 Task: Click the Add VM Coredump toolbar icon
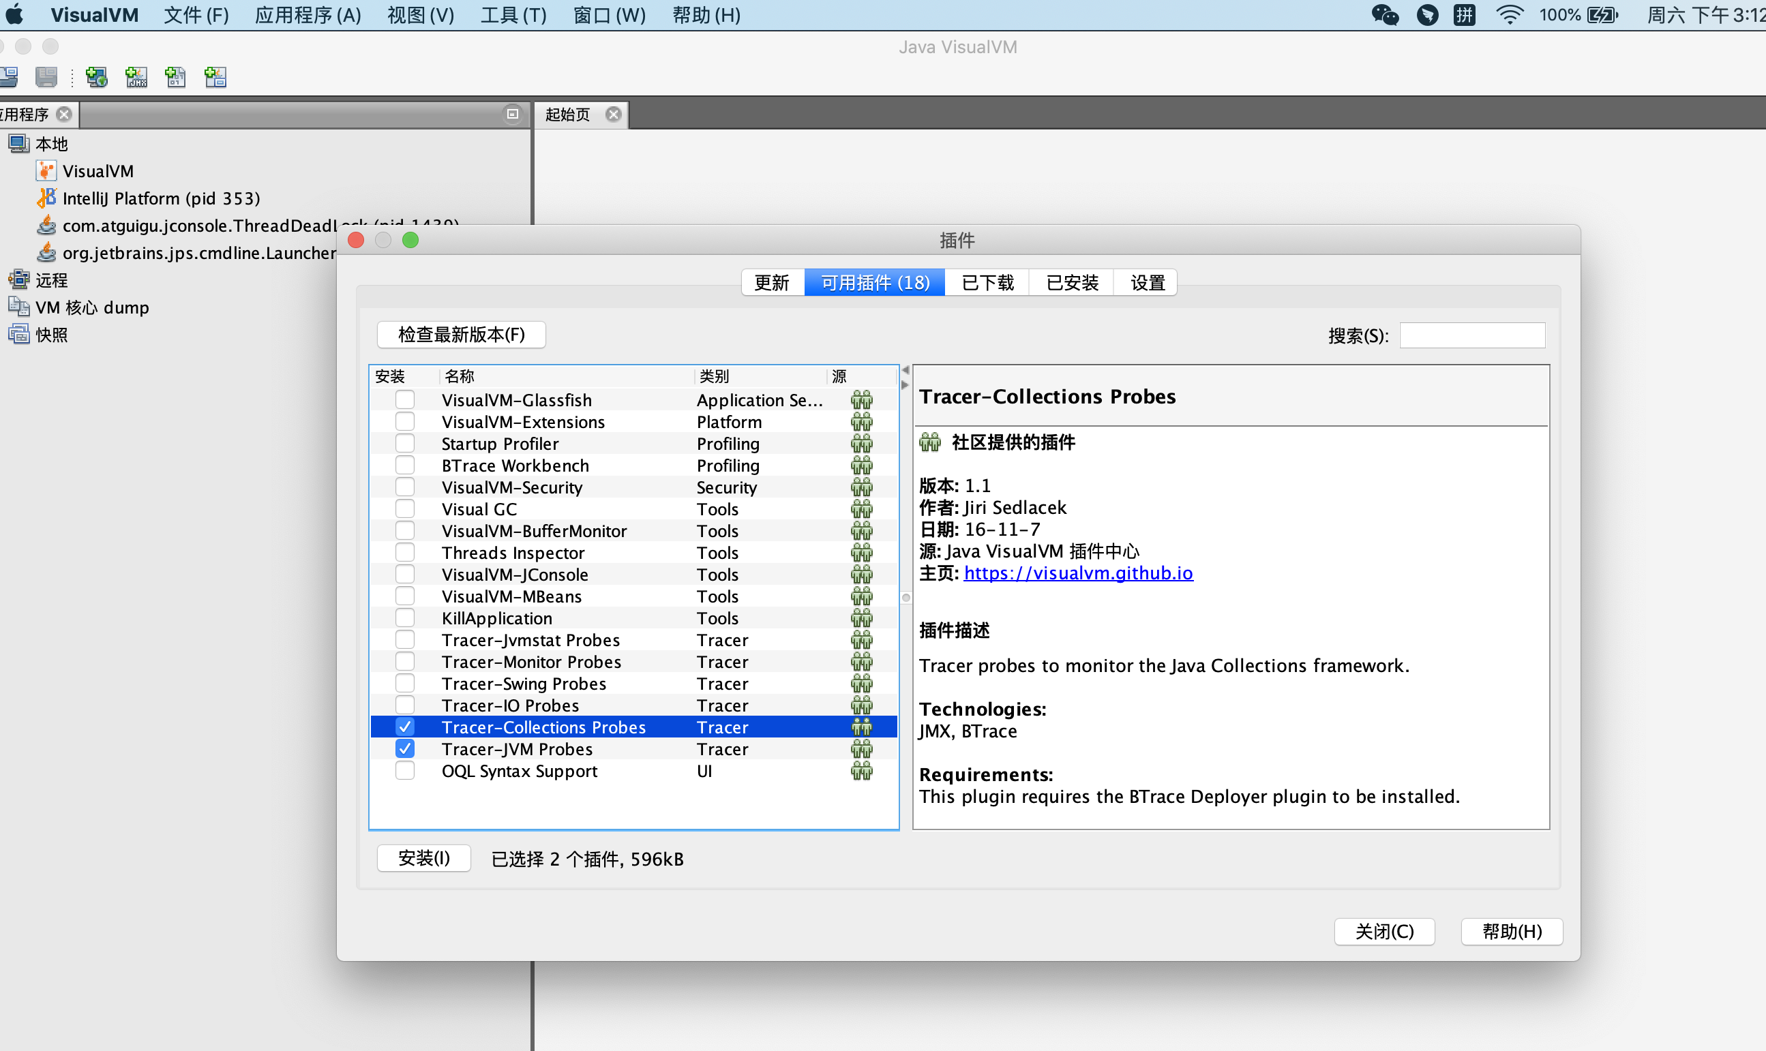pyautogui.click(x=176, y=76)
